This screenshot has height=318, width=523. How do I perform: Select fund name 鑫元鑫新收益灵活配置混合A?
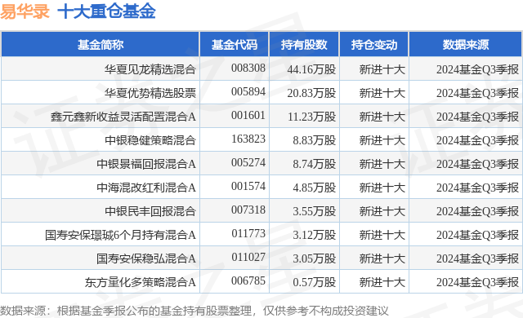(123, 117)
